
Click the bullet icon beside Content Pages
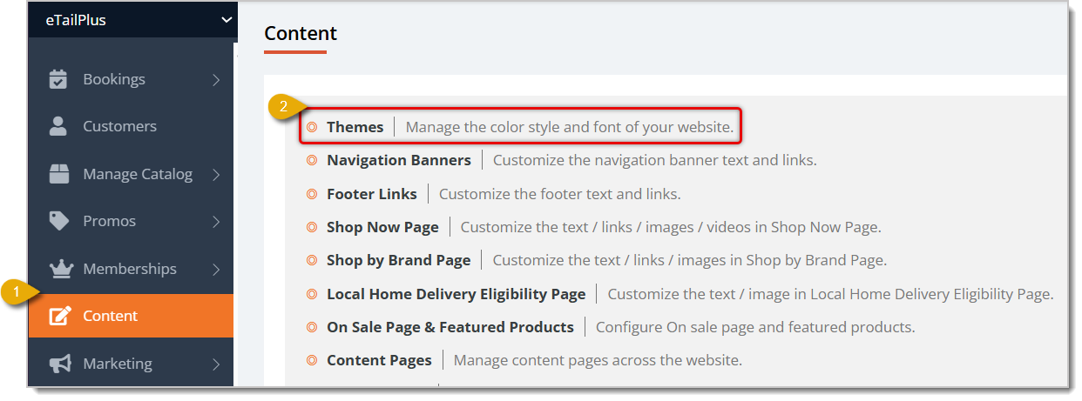pos(311,360)
